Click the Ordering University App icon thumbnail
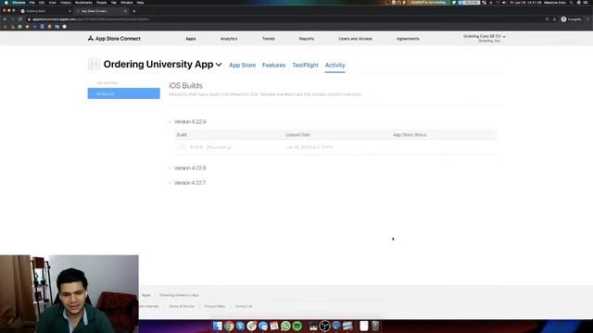The width and height of the screenshot is (593, 333). (94, 65)
